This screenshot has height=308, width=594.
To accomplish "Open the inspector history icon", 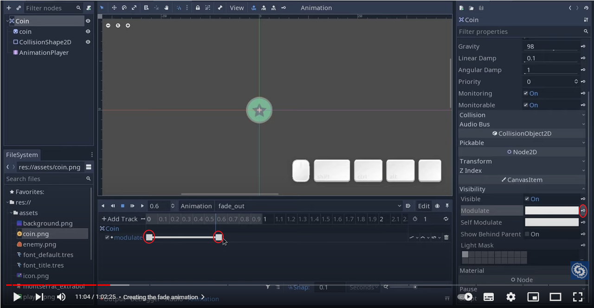I will pos(586,8).
